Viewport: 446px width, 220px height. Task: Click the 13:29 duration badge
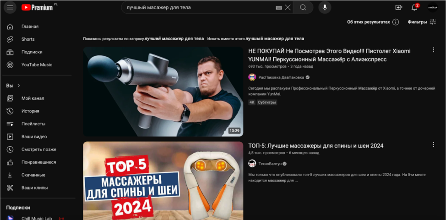coord(234,131)
